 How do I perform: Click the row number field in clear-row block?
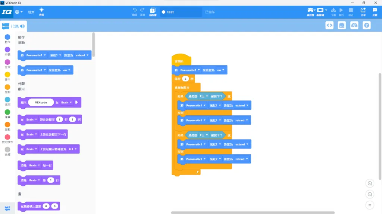click(x=51, y=180)
